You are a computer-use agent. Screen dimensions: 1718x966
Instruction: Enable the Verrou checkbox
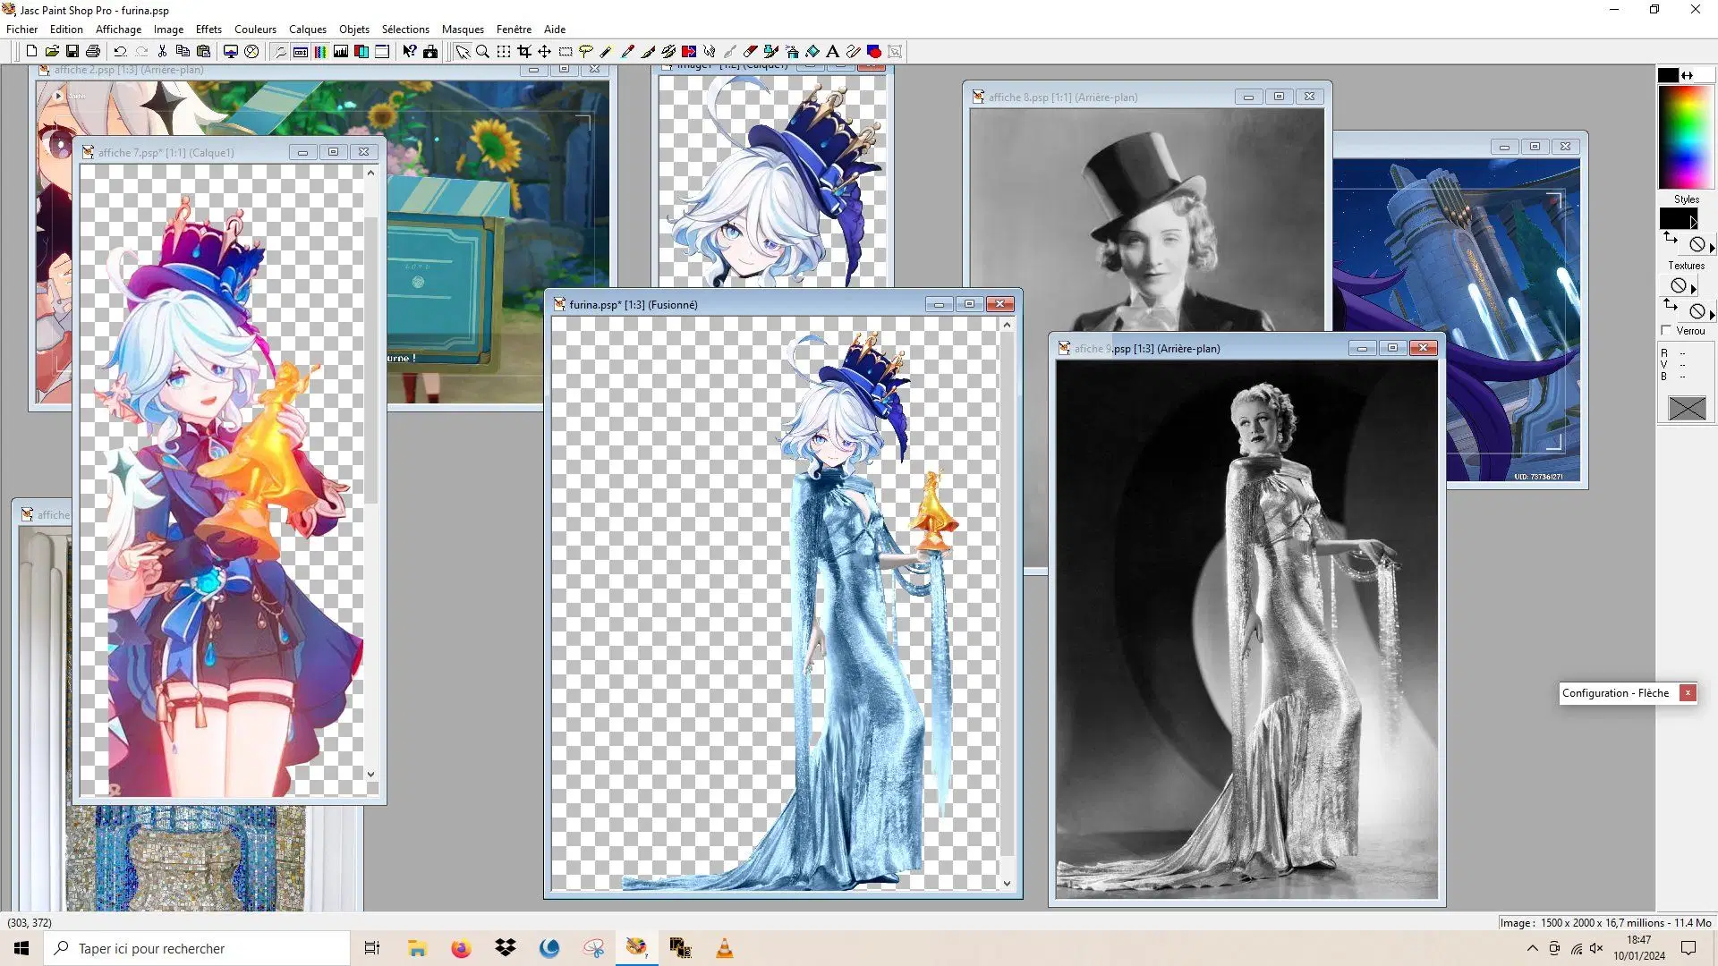coord(1666,331)
